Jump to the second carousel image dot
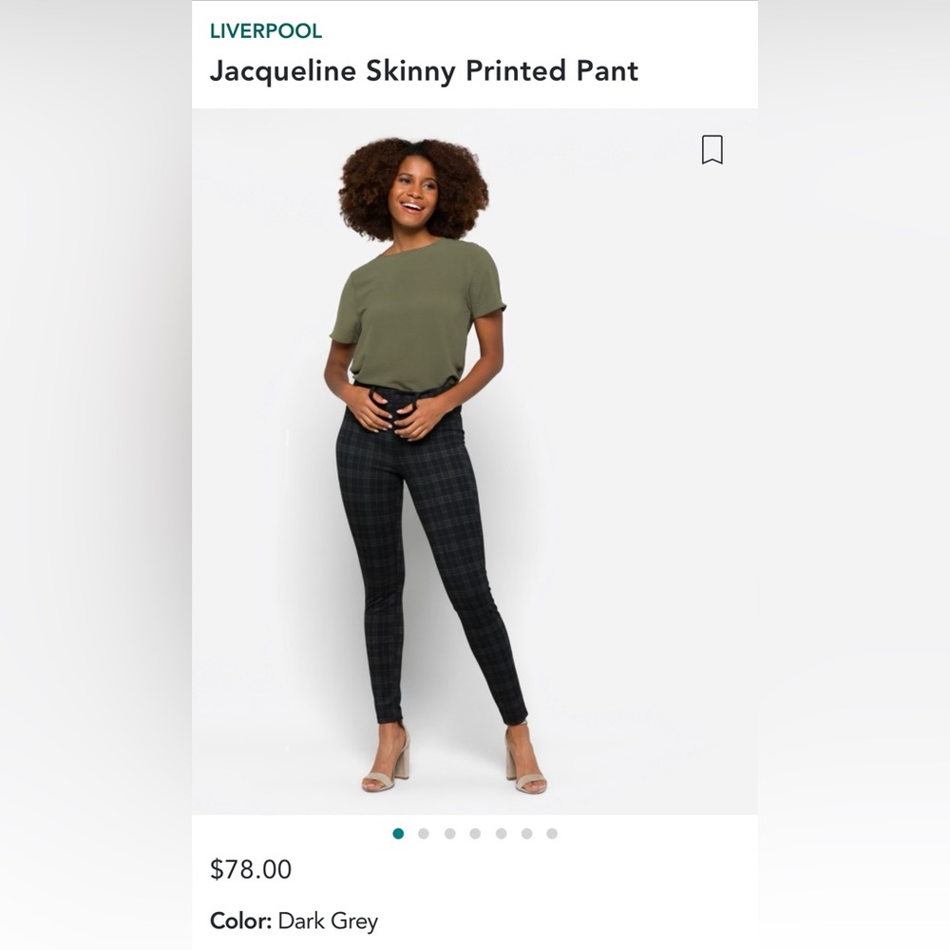Viewport: 950px width, 950px height. [x=424, y=833]
